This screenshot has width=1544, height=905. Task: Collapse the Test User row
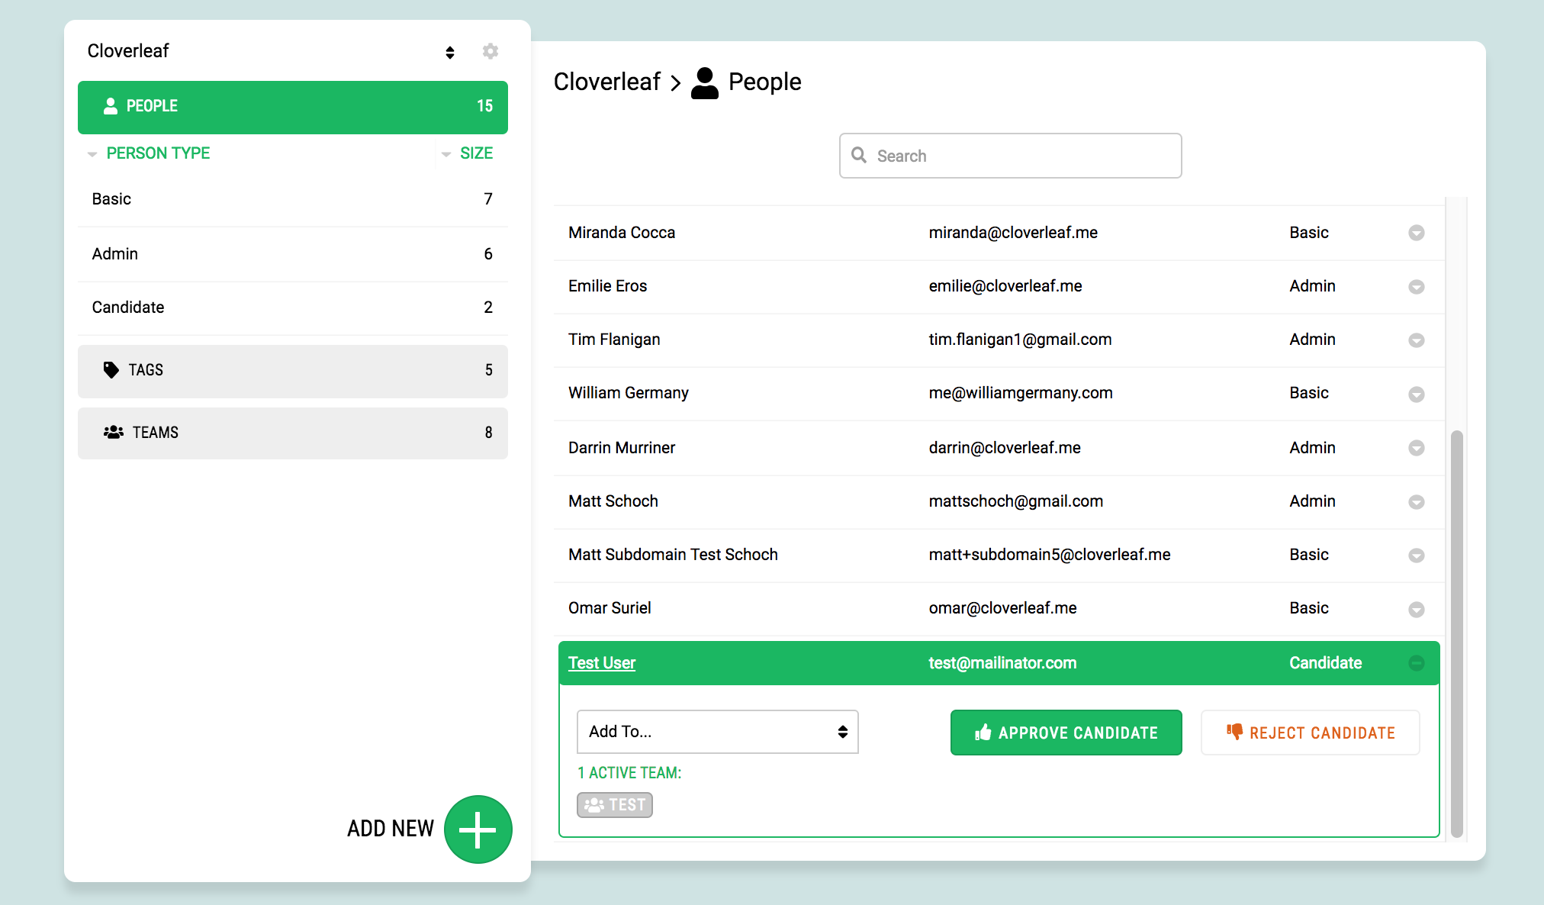click(1417, 663)
